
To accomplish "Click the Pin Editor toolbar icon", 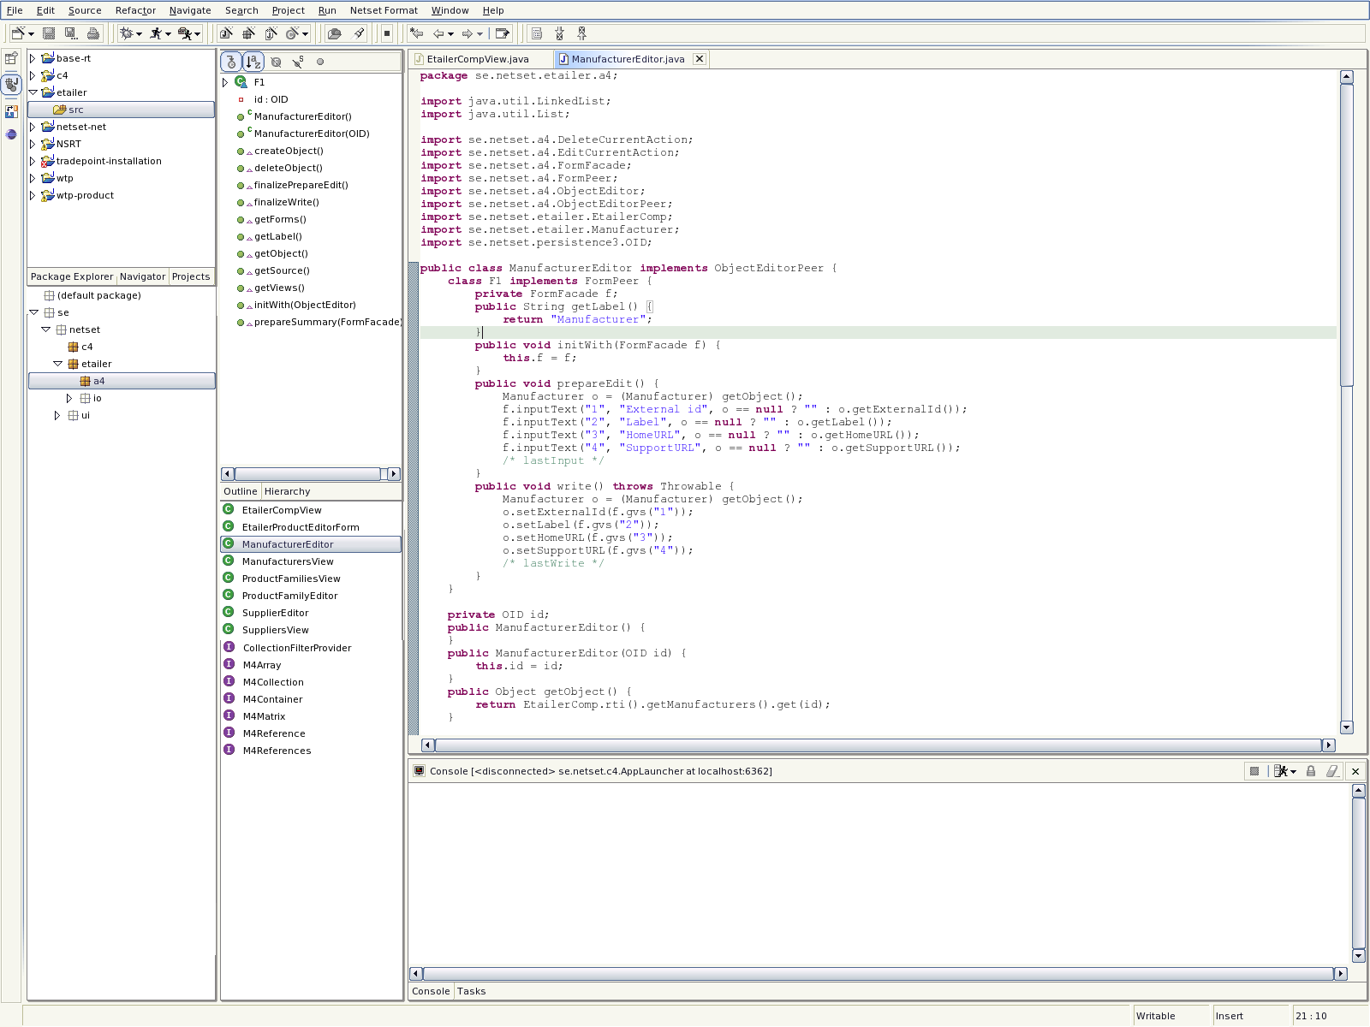I will (x=503, y=33).
